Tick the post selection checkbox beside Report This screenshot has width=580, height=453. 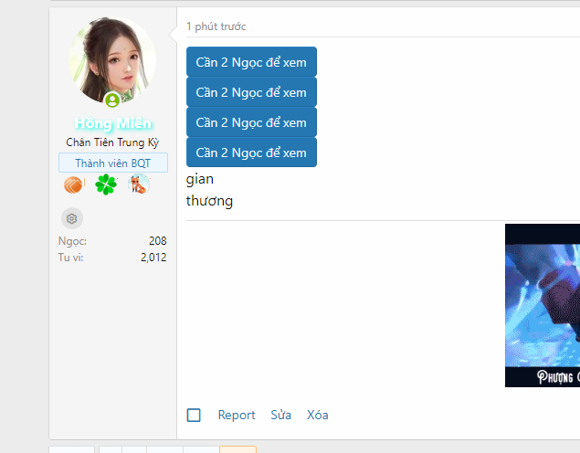click(194, 415)
